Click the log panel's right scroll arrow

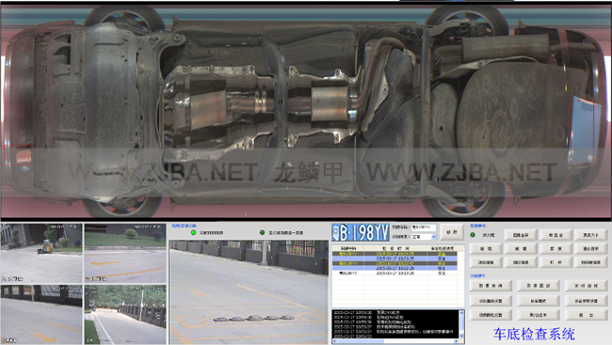click(x=457, y=341)
